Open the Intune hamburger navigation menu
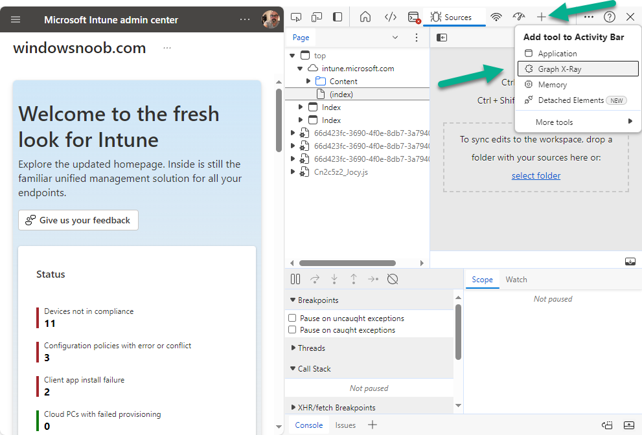Screen dimensions: 642x435 [16, 19]
